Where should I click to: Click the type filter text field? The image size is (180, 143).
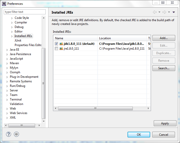tap(25, 12)
